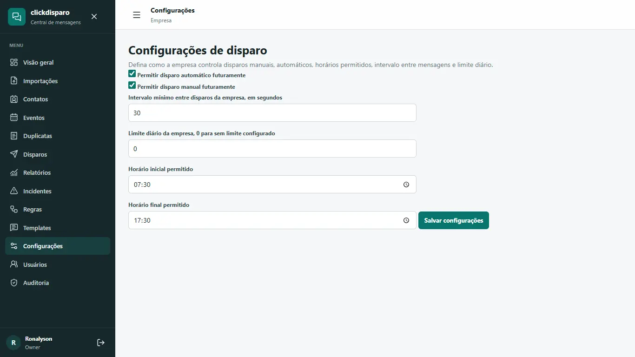Click the Horário inicial permitido label
The image size is (635, 357).
pyautogui.click(x=160, y=169)
